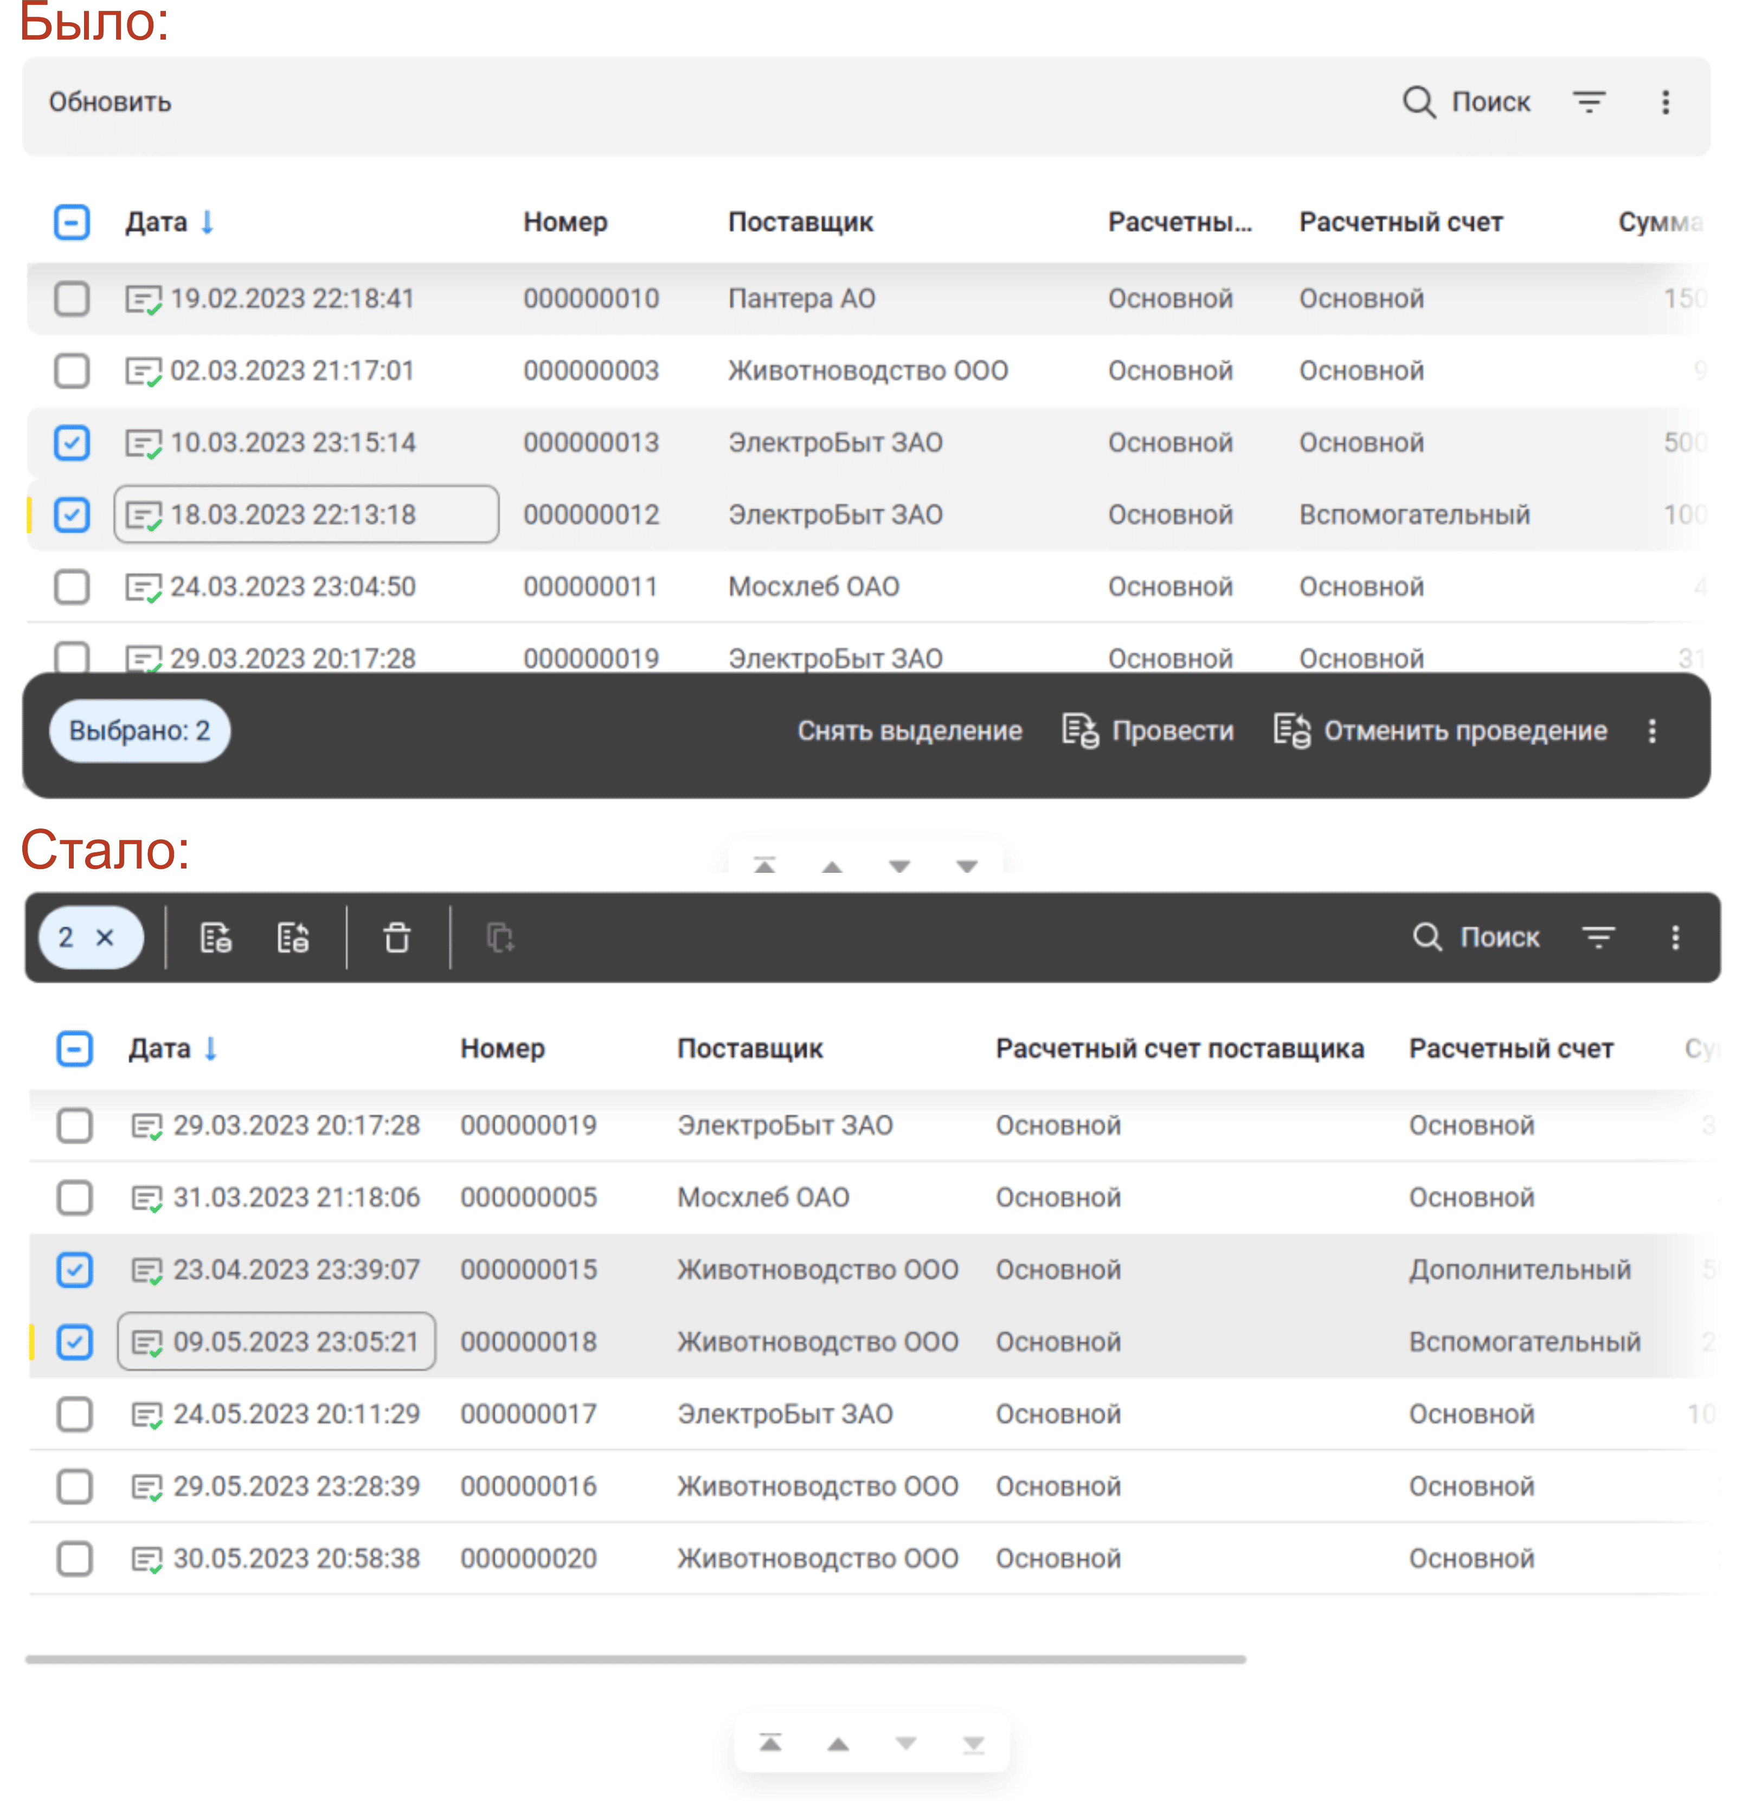Open the filter icon in the top gray toolbar
The image size is (1742, 1801).
click(x=1589, y=102)
